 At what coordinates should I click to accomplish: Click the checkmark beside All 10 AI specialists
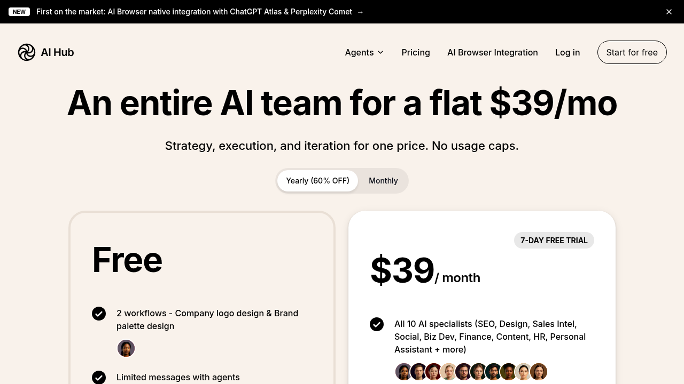tap(377, 324)
